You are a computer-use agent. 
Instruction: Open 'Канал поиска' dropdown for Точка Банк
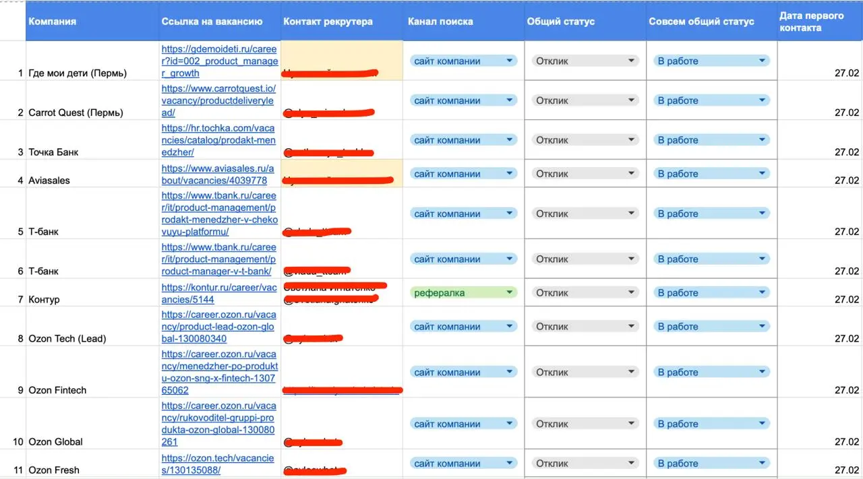(x=463, y=140)
